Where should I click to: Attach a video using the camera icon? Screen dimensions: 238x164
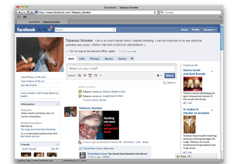point(85,75)
